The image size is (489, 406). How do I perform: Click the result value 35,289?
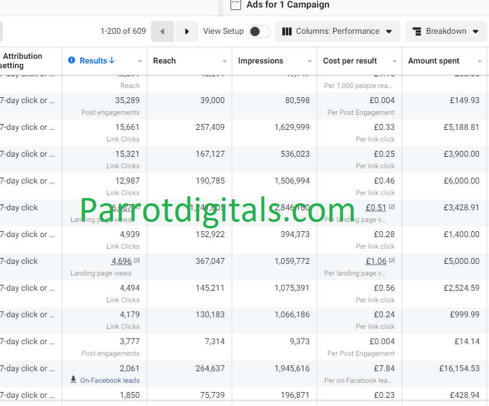[x=127, y=101]
